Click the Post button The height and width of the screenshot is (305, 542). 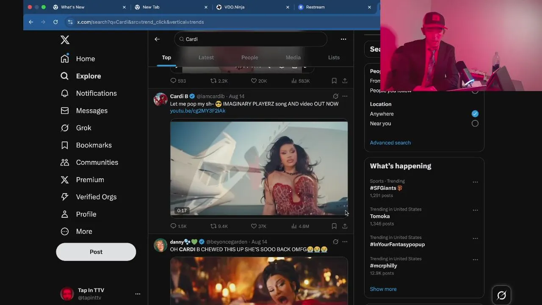96,252
